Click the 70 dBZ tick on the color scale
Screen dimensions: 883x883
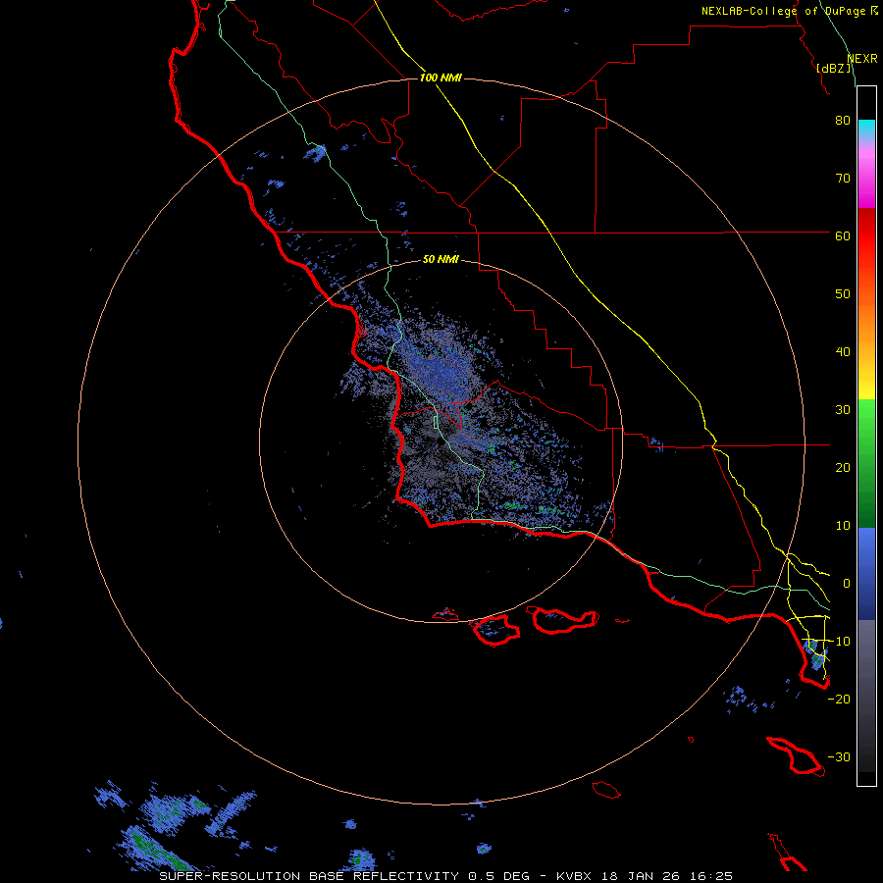pyautogui.click(x=843, y=179)
